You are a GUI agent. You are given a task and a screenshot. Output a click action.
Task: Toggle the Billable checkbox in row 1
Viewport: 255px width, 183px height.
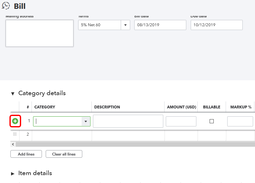click(212, 121)
